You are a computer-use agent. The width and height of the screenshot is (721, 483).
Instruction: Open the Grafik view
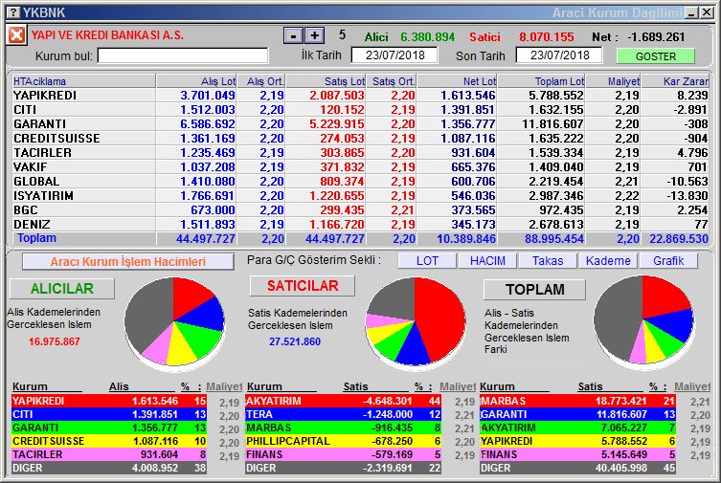(668, 261)
